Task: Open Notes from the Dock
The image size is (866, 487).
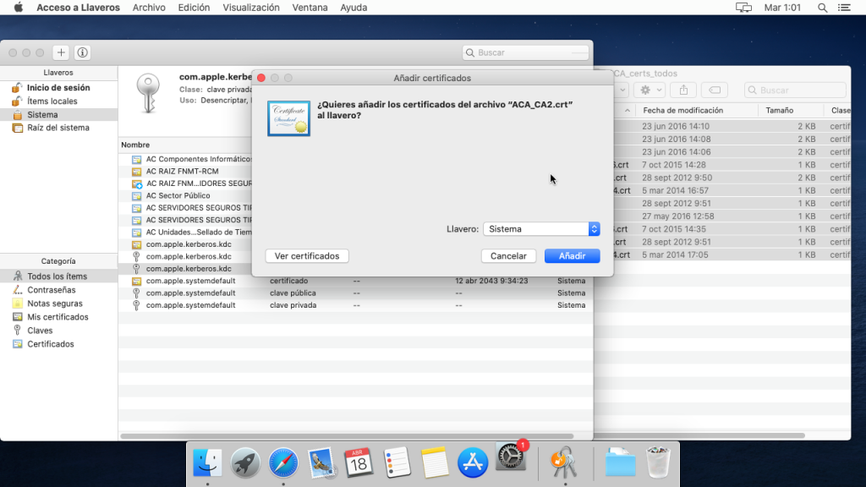Action: pos(435,462)
